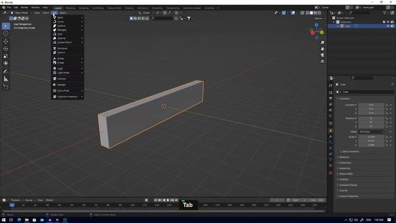
Task: Choose Camera in the Add menu
Action: pos(67,79)
